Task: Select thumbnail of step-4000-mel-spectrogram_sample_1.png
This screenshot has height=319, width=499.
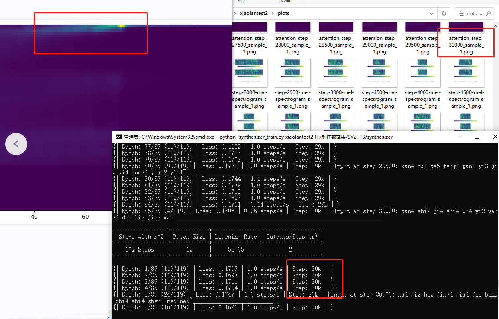Action: pyautogui.click(x=422, y=73)
